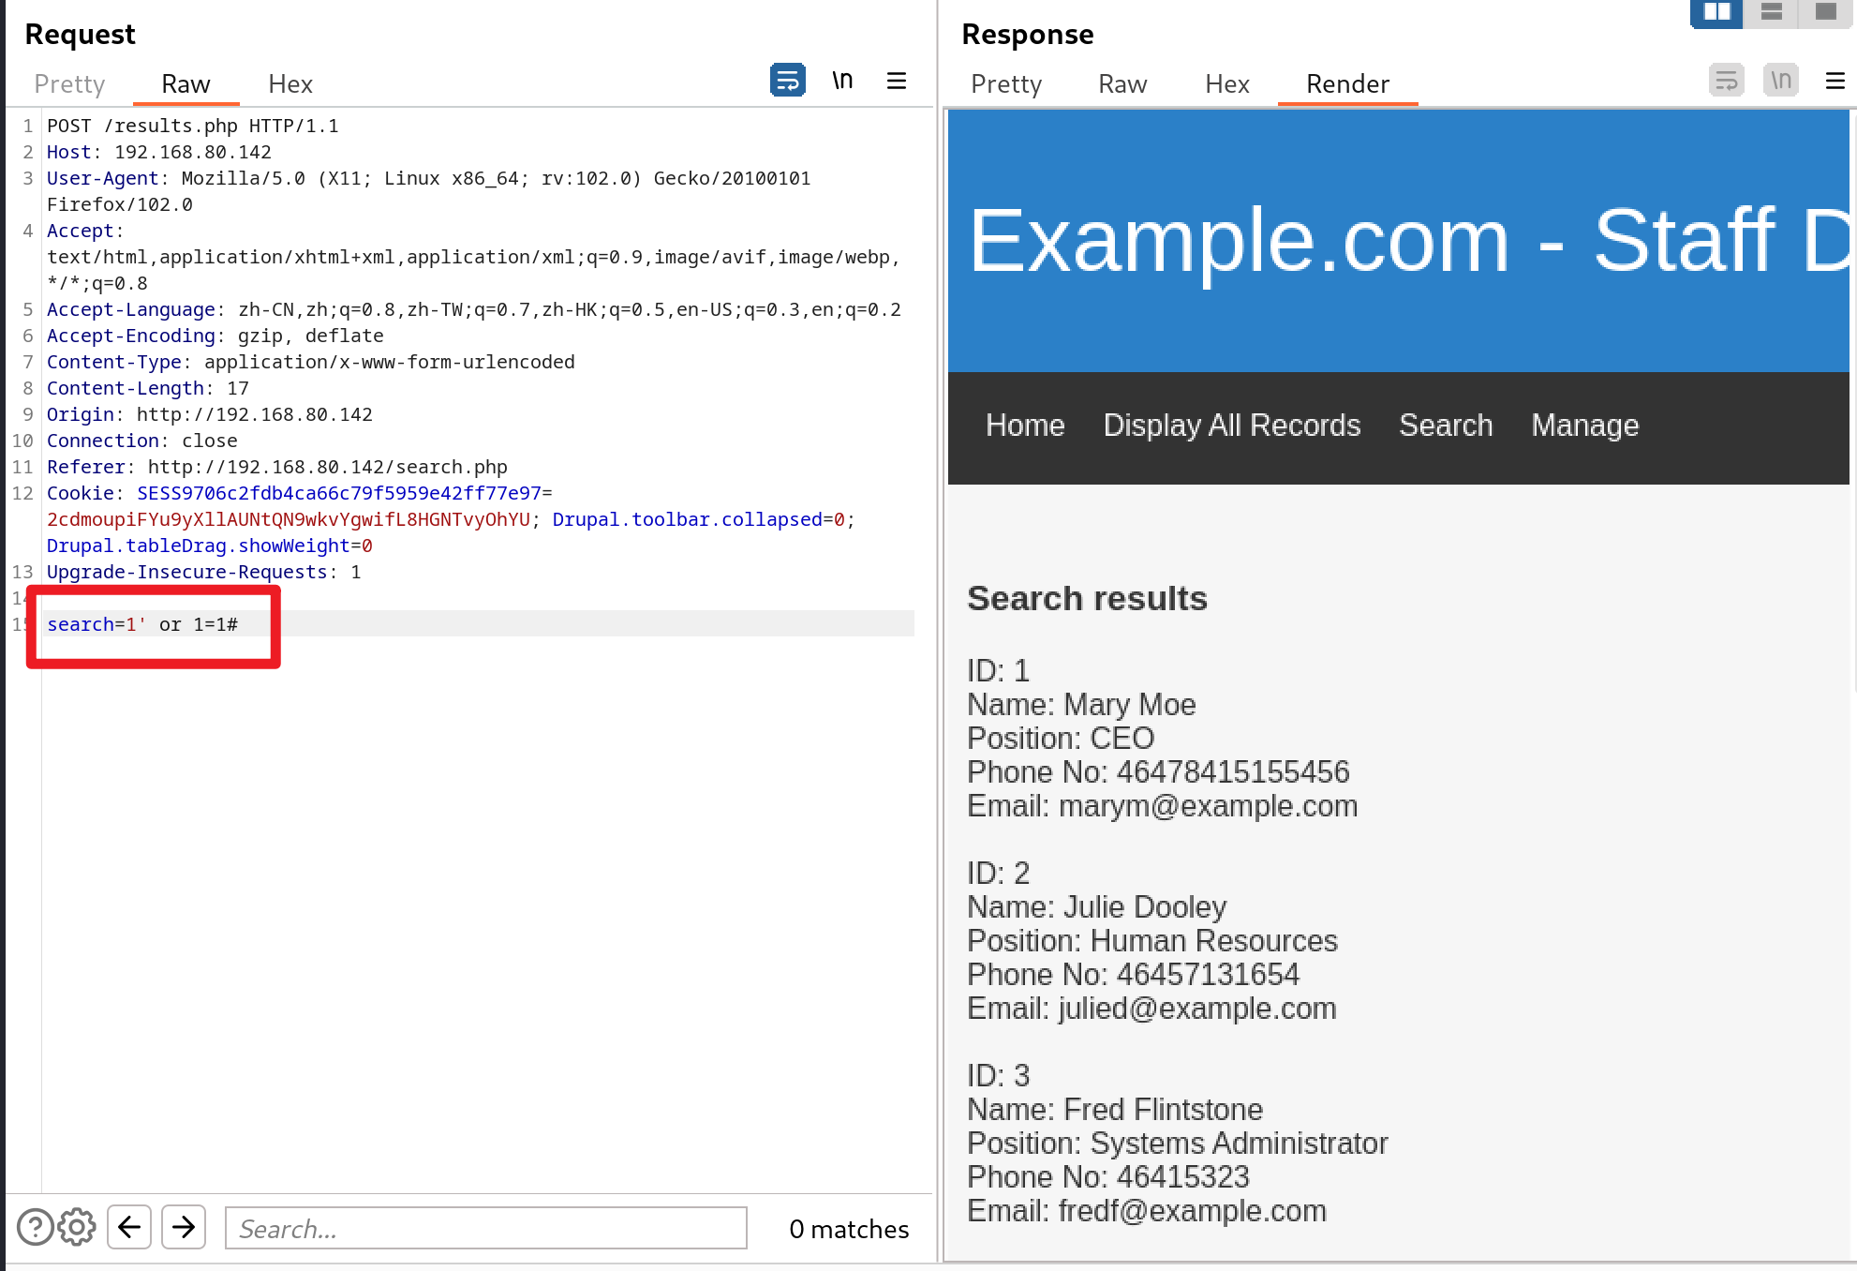Click the Response panel title
This screenshot has width=1857, height=1271.
click(1027, 35)
